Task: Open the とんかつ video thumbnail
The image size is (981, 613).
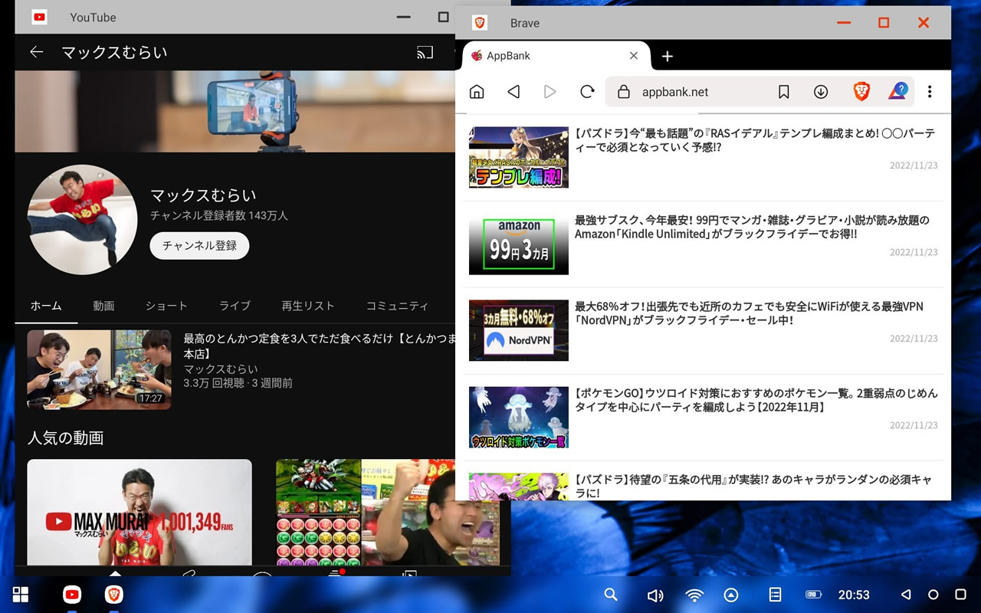Action: [x=99, y=370]
